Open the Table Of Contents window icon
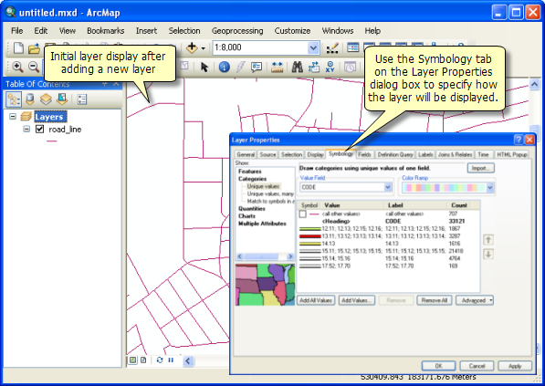 click(x=352, y=47)
